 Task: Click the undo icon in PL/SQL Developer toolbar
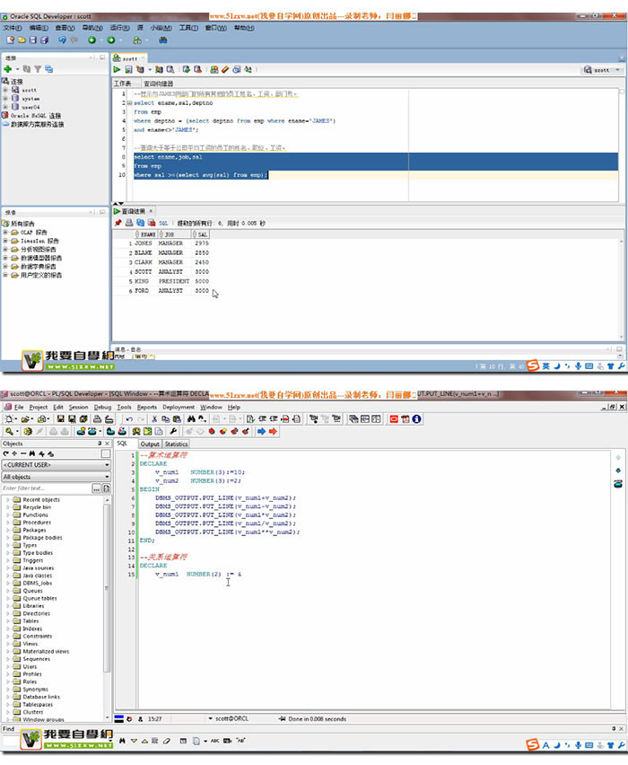point(129,418)
